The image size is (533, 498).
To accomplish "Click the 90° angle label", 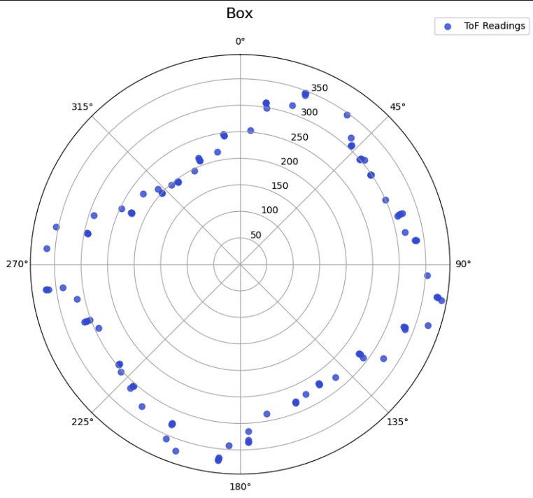I will (x=463, y=264).
